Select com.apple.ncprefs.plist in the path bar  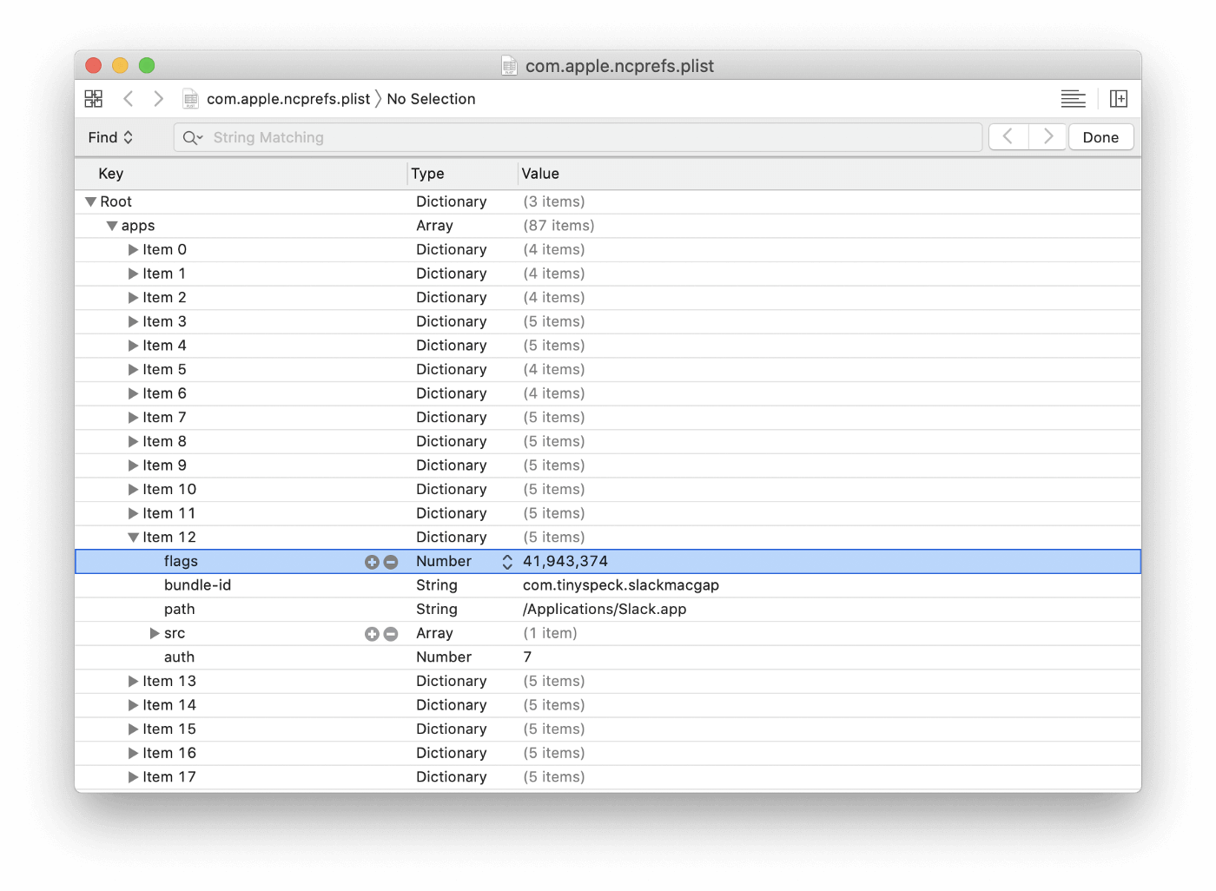pyautogui.click(x=287, y=99)
